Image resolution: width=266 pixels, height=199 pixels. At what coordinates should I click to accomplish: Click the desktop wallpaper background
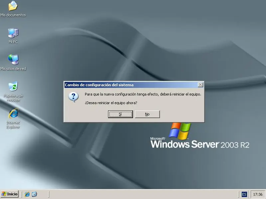coord(216,50)
